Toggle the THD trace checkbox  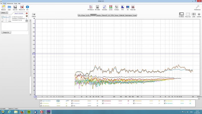(x=72, y=106)
